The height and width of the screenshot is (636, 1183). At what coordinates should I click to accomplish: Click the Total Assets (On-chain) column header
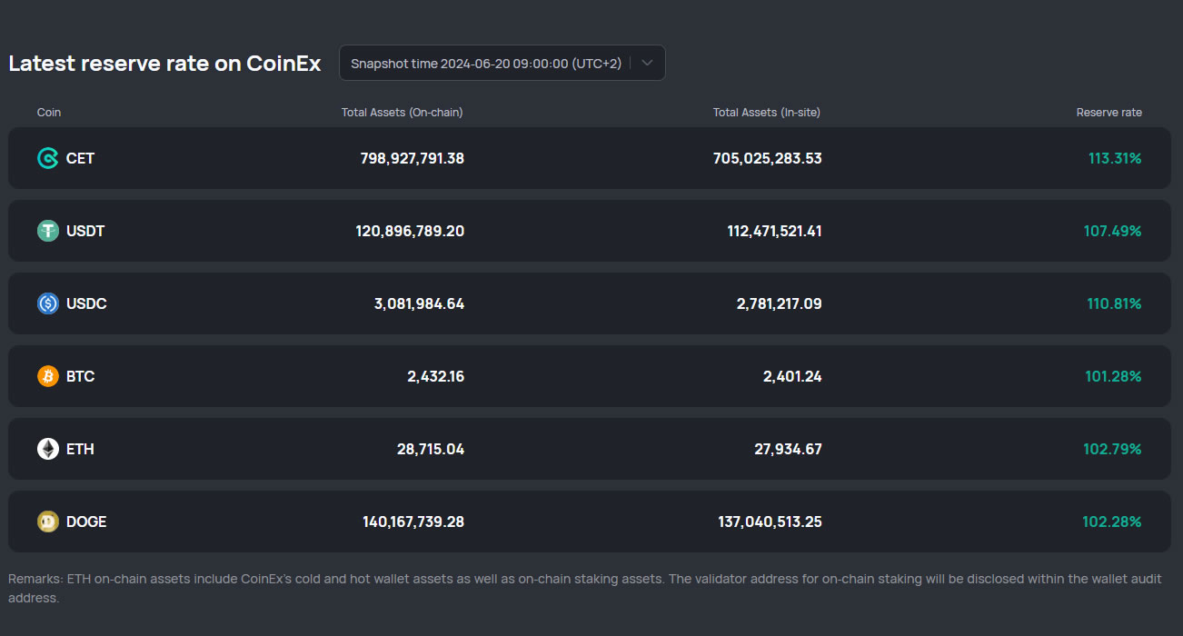(402, 113)
